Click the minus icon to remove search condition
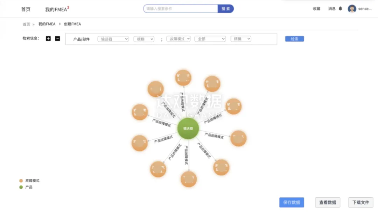The height and width of the screenshot is (212, 378). [58, 38]
